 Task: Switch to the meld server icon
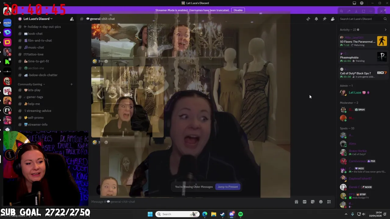[x=7, y=23]
